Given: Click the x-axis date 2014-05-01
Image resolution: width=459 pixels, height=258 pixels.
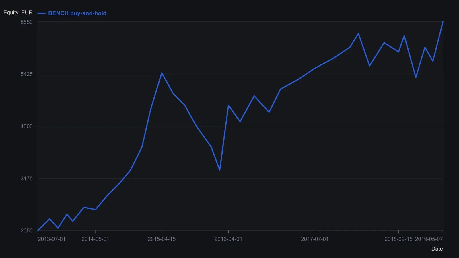Looking at the screenshot, I should 95,239.
